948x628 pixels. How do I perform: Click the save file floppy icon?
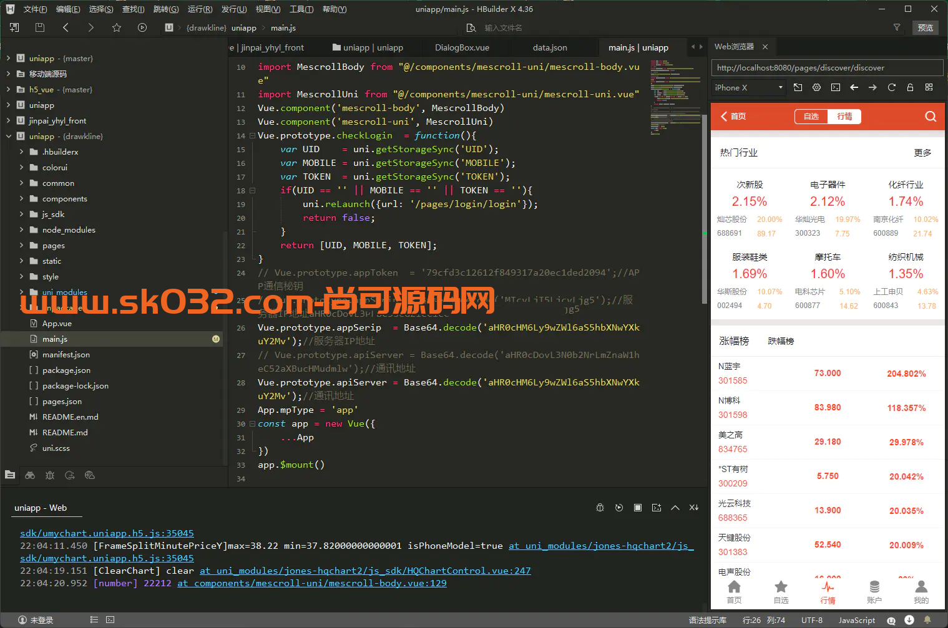pos(40,27)
